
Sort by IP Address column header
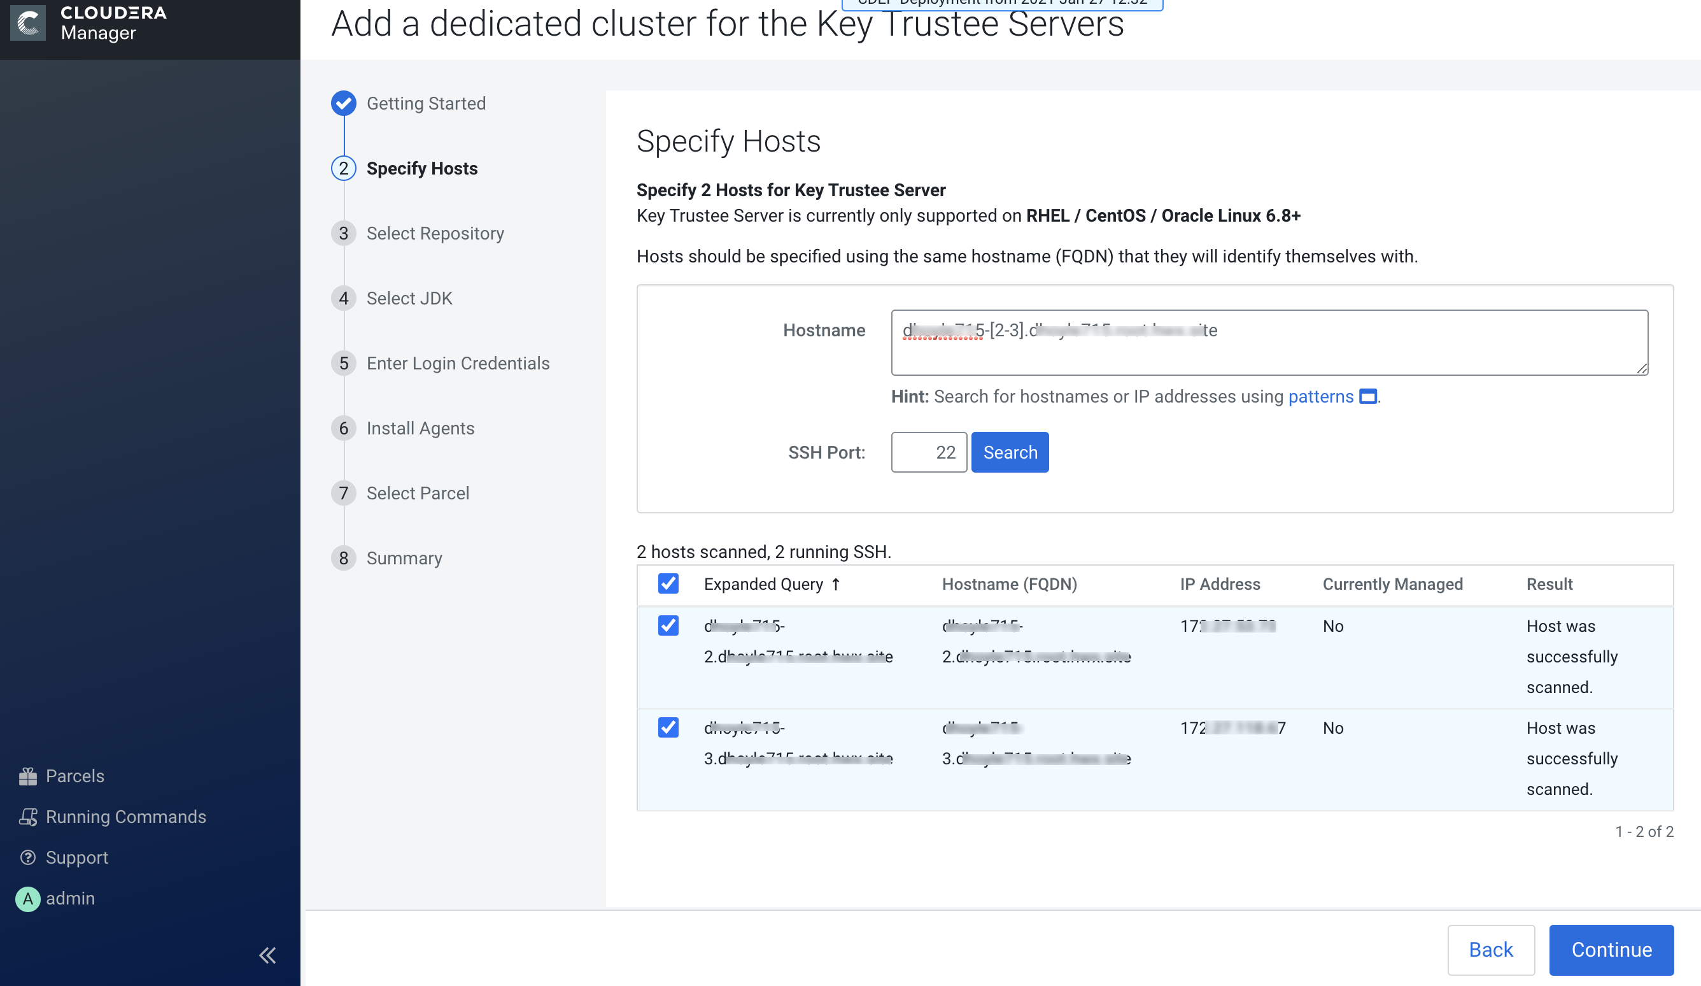point(1220,584)
